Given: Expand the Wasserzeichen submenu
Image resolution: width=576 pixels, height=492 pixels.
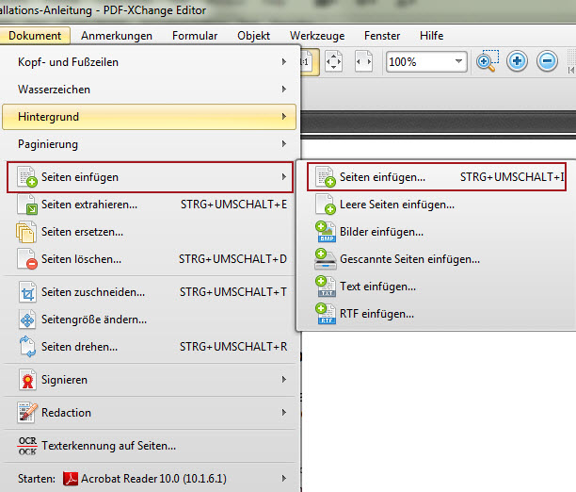Looking at the screenshot, I should click(149, 89).
